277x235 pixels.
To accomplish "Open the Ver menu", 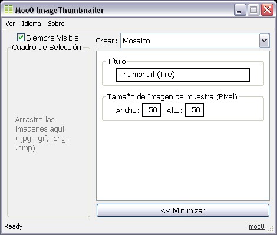I will pos(10,23).
